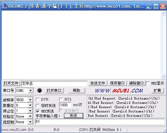Screen dimensions: 167x133
Task: Click the red port status indicator light
Action: tap(39, 91)
